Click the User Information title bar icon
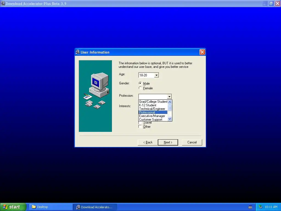 78,52
